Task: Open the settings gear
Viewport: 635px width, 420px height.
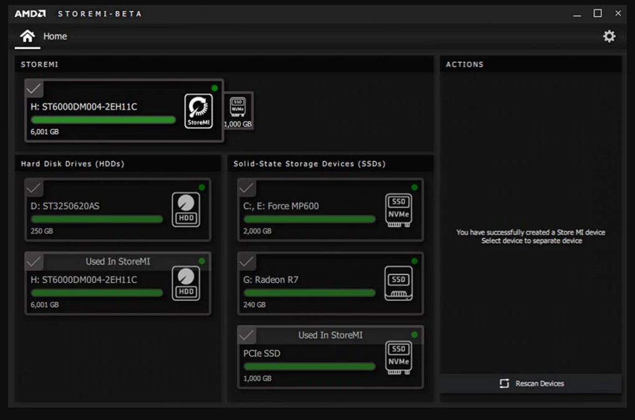Action: click(609, 36)
